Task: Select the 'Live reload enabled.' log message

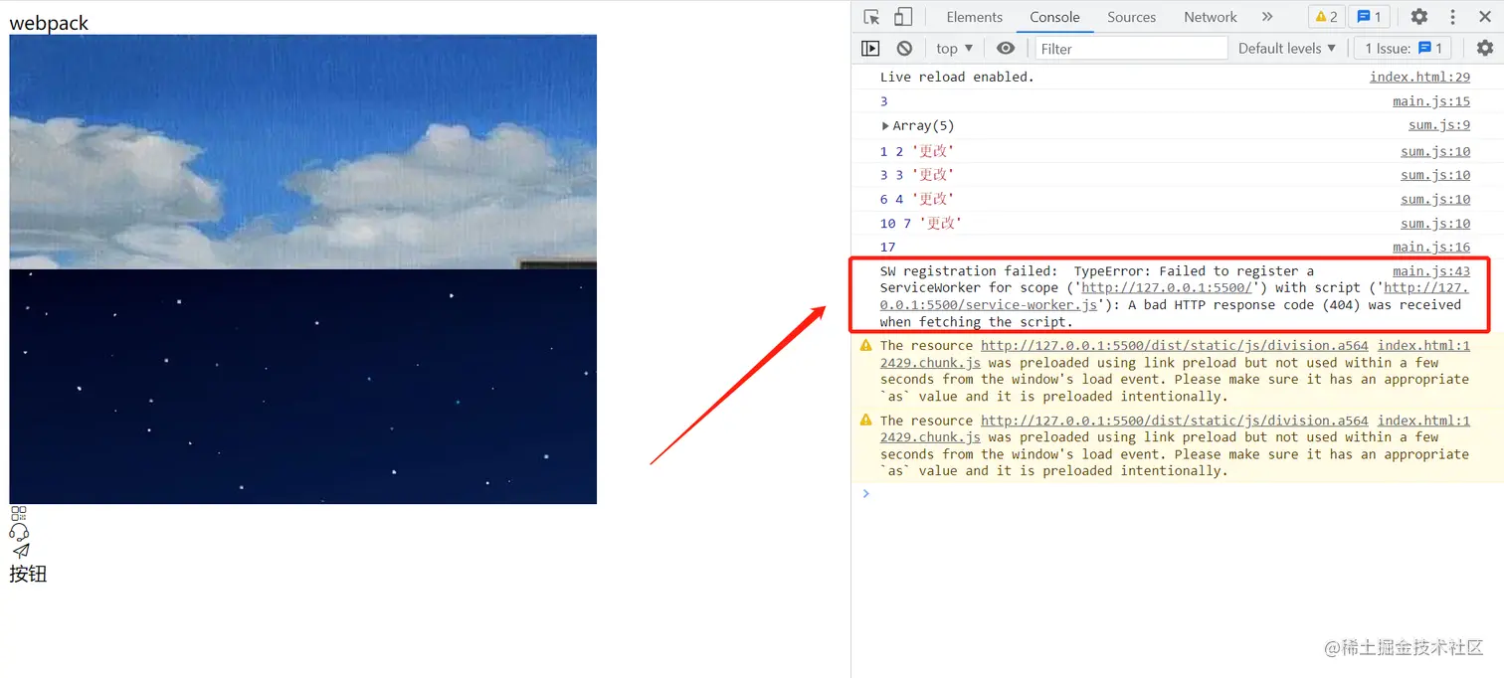Action: tap(957, 77)
